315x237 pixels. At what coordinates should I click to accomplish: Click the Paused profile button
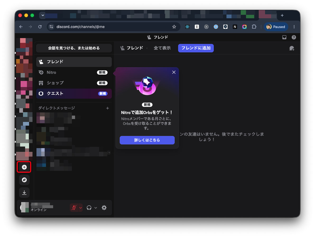(x=276, y=27)
